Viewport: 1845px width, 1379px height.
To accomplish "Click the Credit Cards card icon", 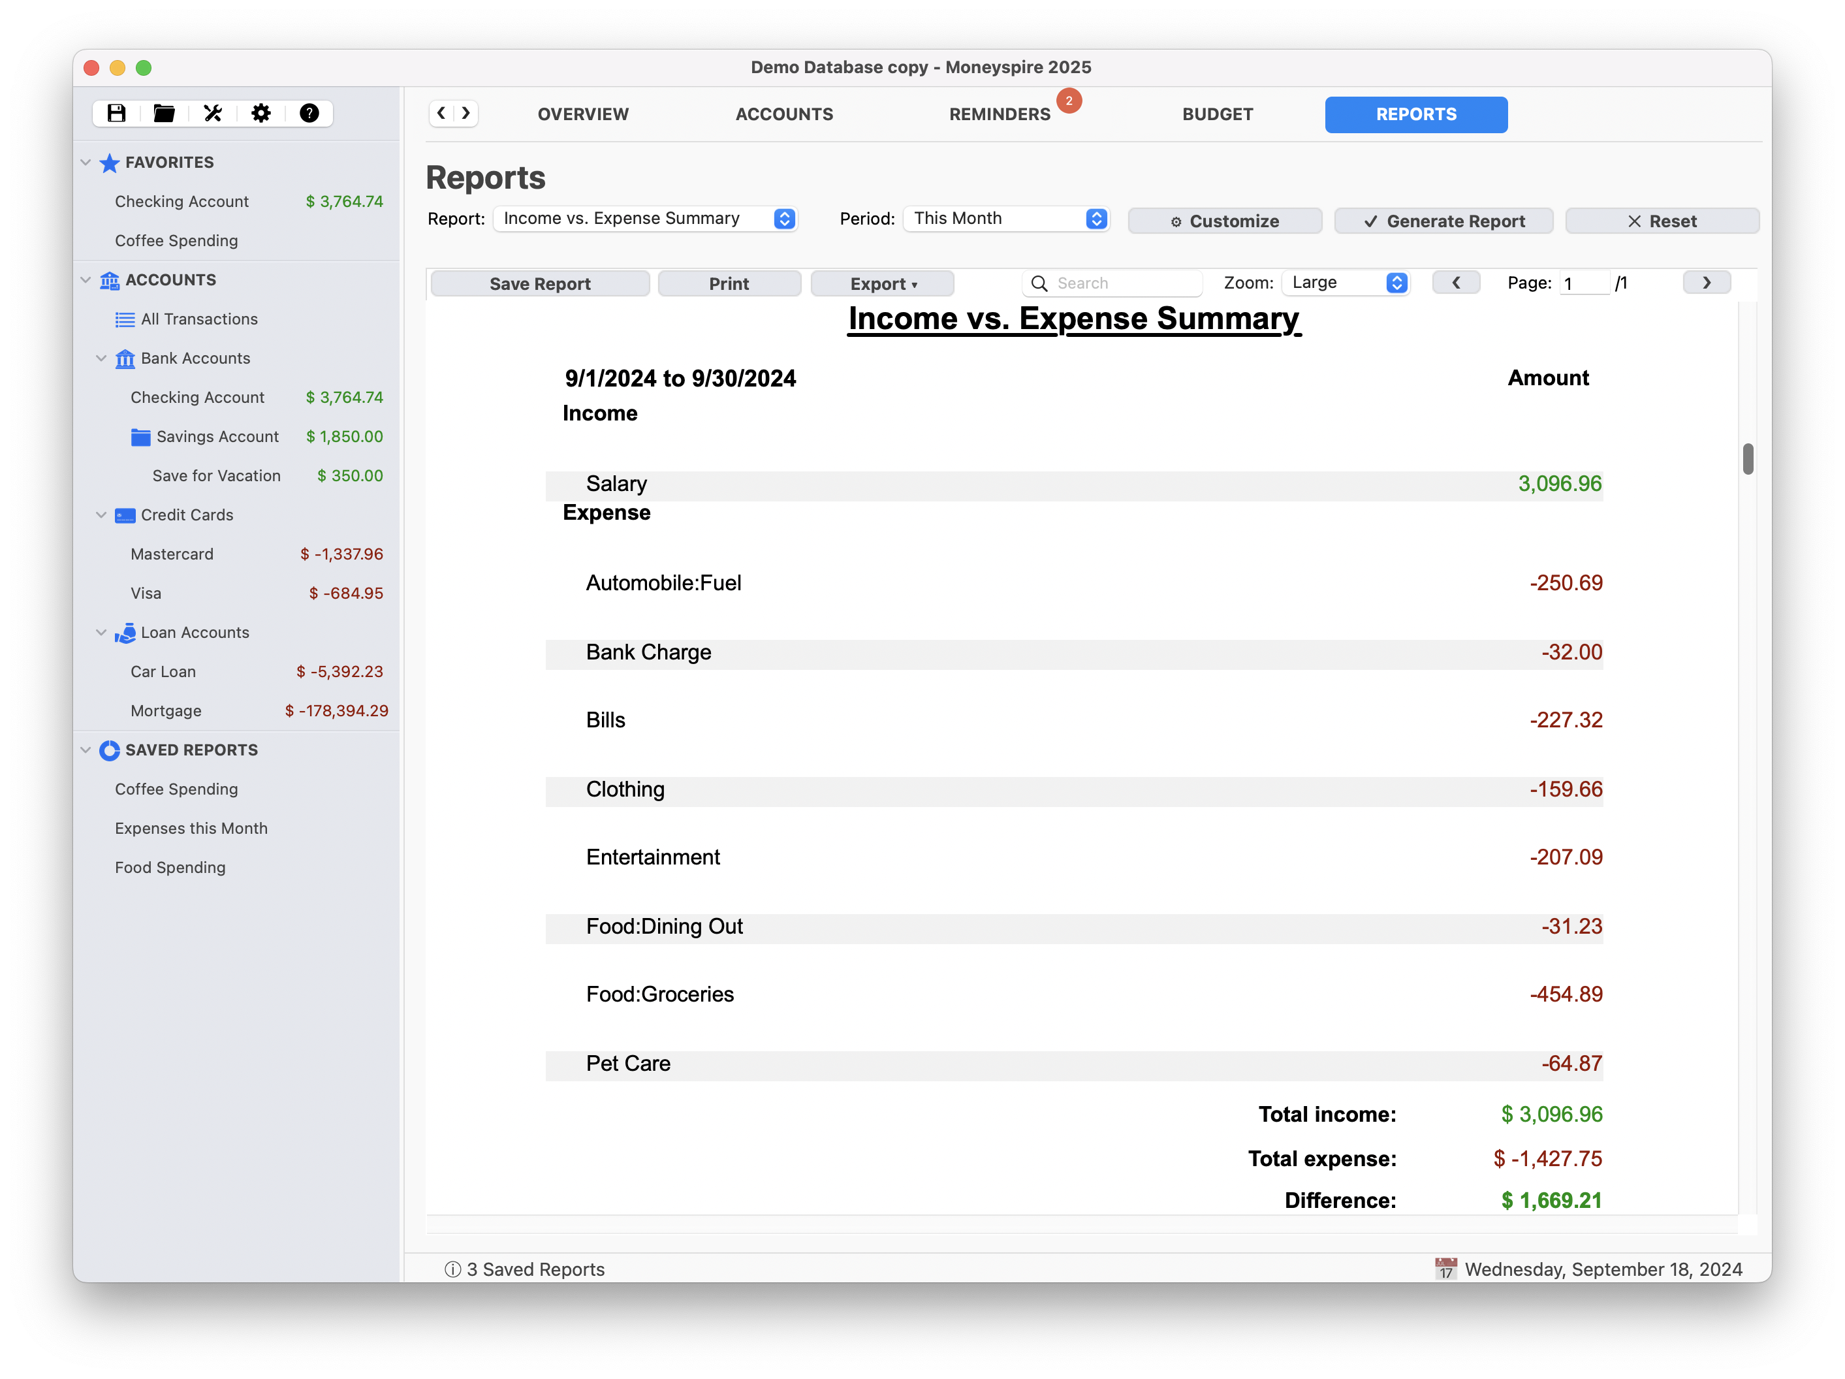I will pyautogui.click(x=125, y=516).
